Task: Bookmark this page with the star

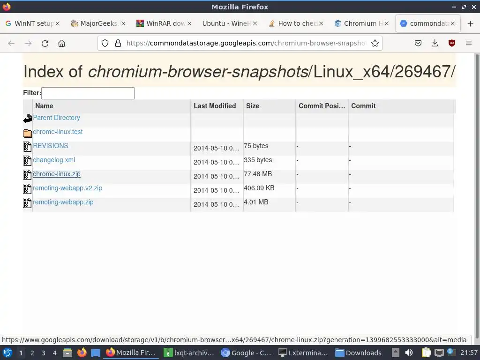Action: tap(375, 43)
